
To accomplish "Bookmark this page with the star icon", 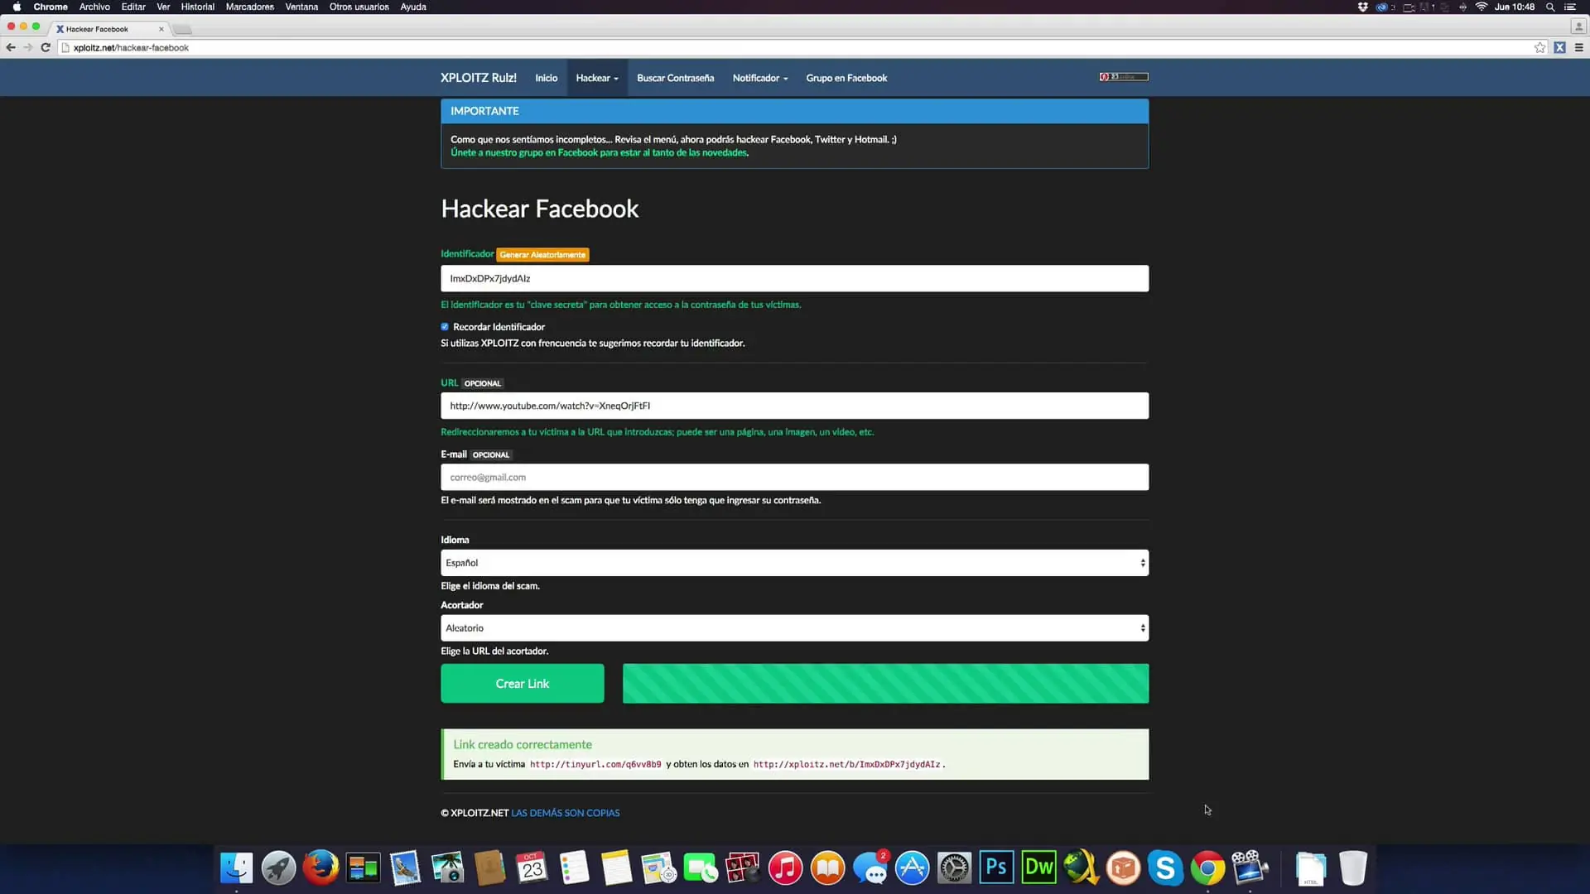I will pyautogui.click(x=1540, y=48).
